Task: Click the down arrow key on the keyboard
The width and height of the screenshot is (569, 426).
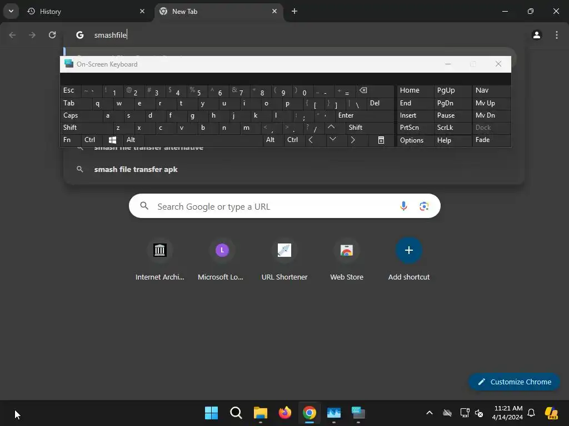Action: point(336,140)
